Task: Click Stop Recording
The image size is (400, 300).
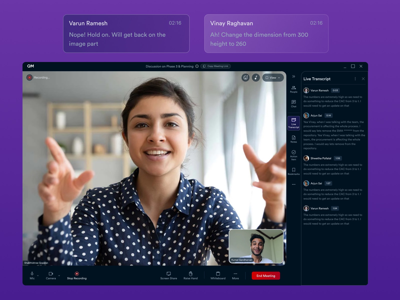Action: [77, 275]
